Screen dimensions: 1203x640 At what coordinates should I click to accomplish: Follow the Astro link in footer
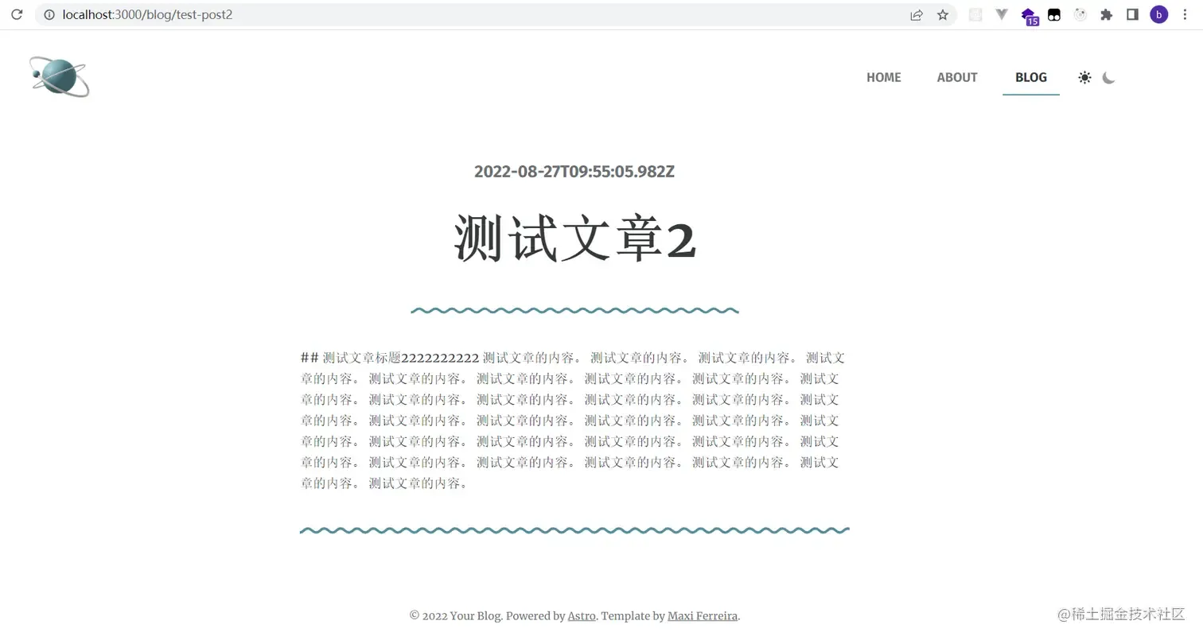point(582,615)
